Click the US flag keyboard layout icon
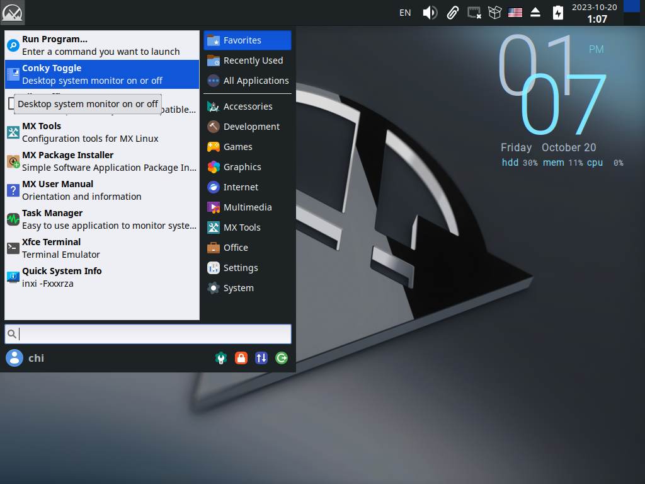This screenshot has width=645, height=484. pos(515,13)
